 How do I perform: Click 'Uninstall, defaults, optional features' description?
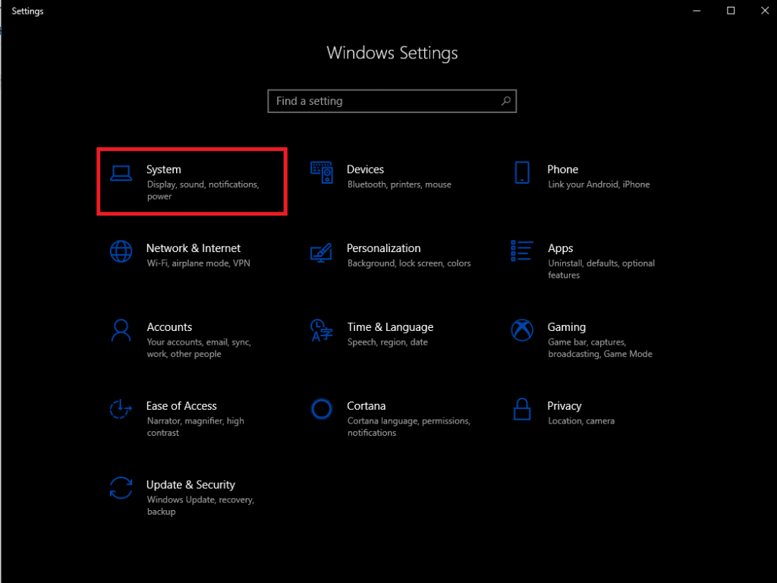601,269
